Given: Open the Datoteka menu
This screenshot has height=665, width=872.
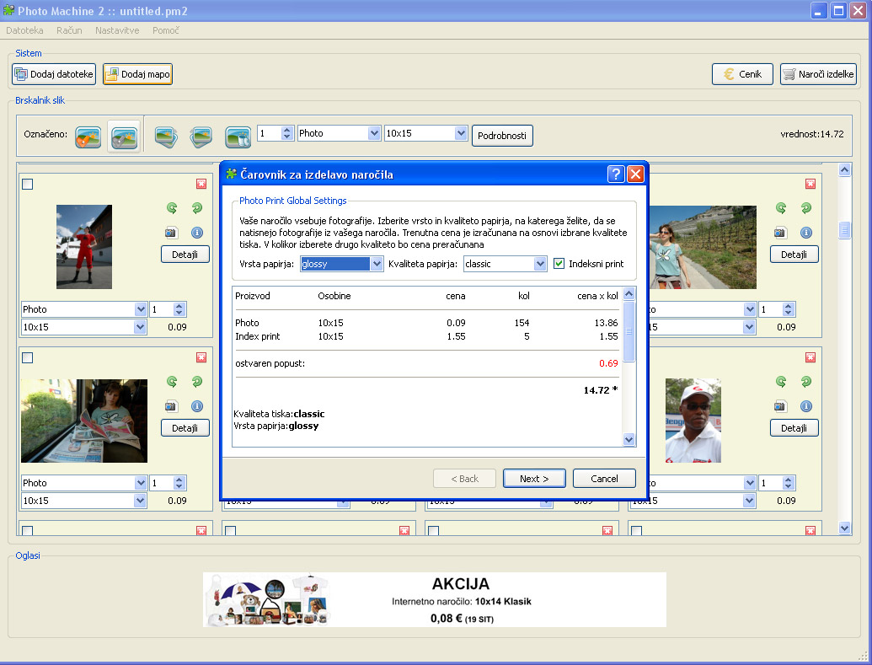Looking at the screenshot, I should click(24, 30).
